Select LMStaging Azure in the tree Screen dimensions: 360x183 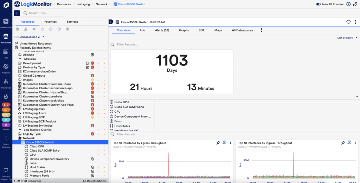34,113
